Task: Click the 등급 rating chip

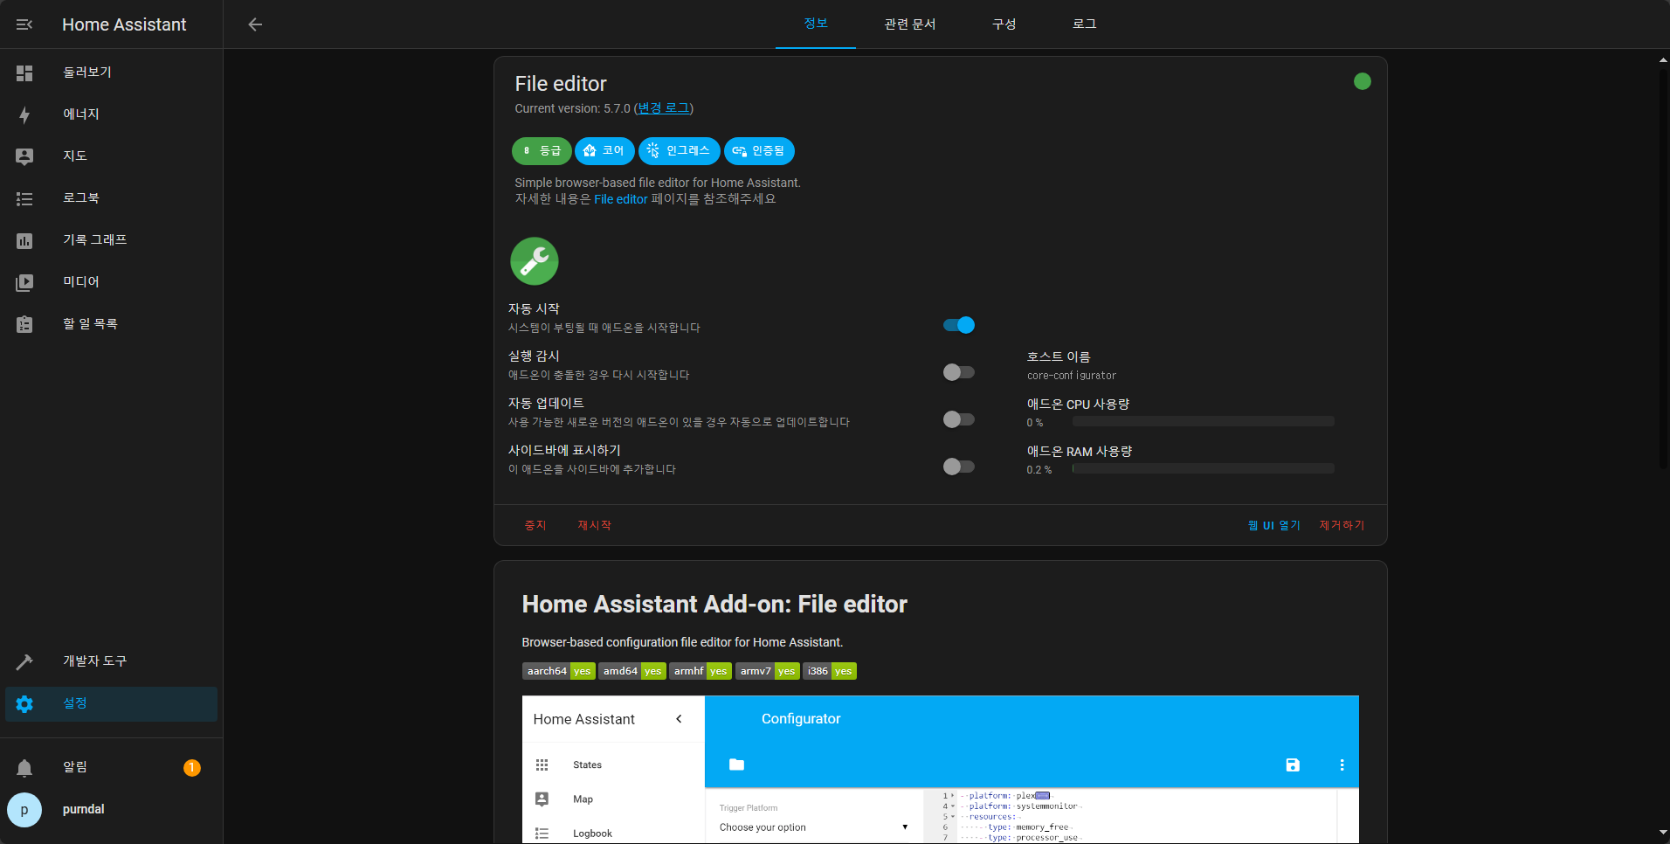Action: click(542, 151)
